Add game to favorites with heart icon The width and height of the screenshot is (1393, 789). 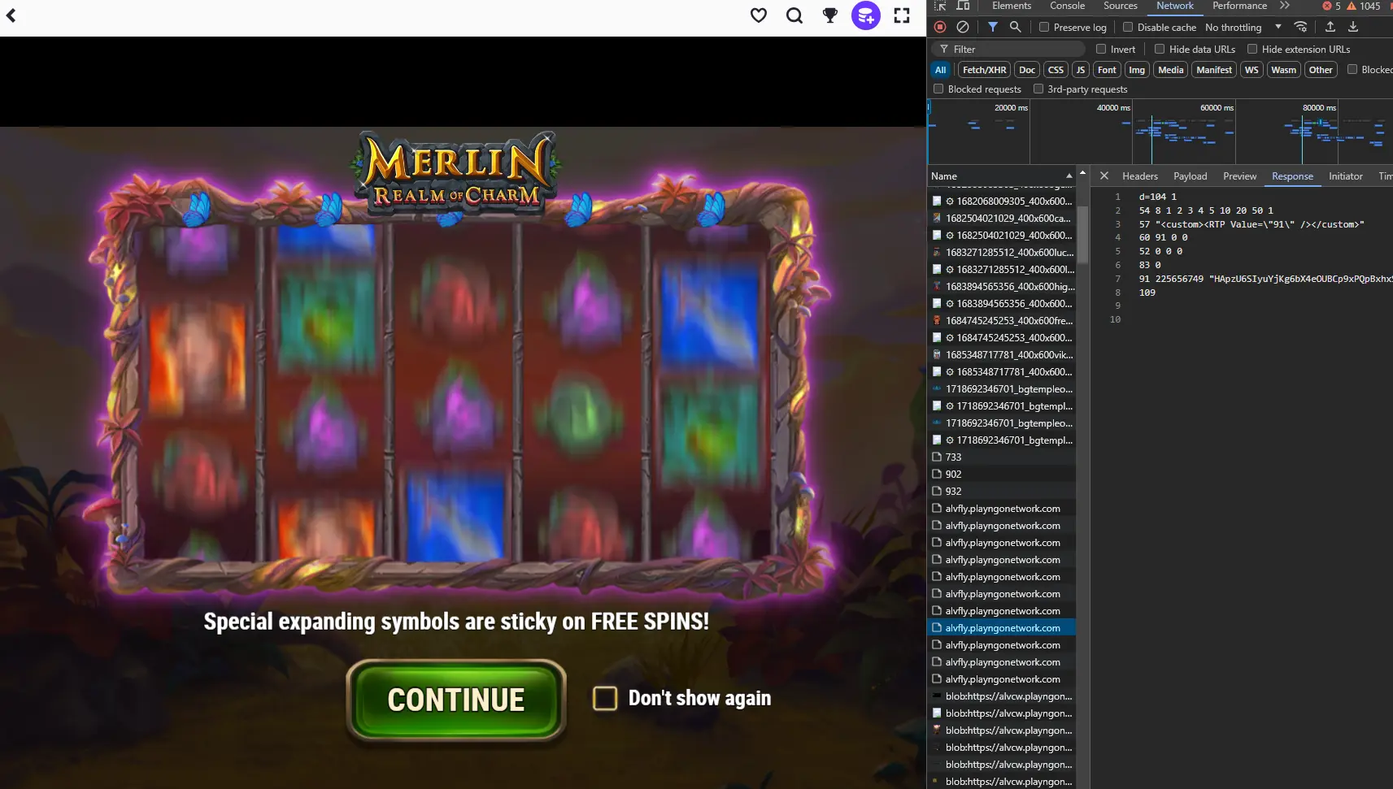point(759,15)
